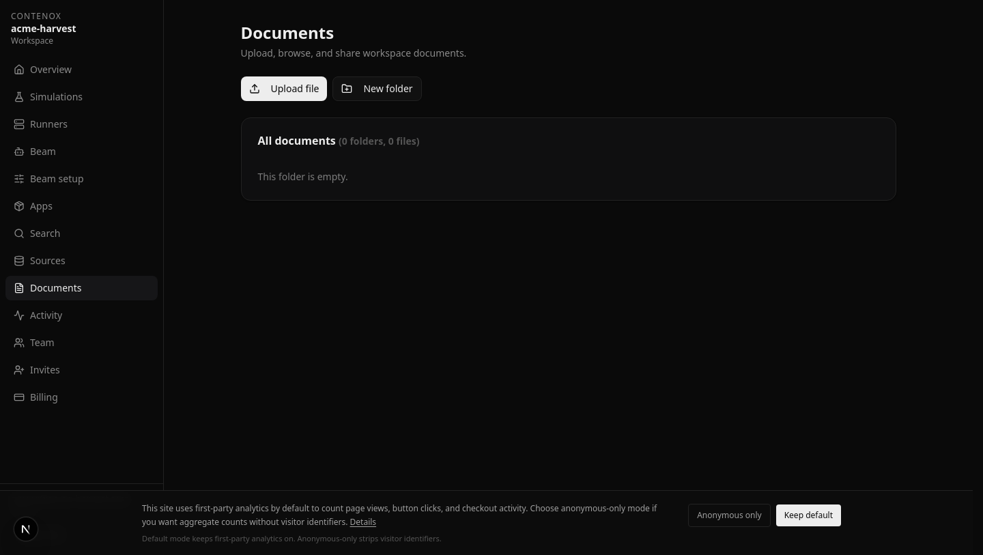Click the Simulations flask icon
This screenshot has width=983, height=555.
pos(19,97)
